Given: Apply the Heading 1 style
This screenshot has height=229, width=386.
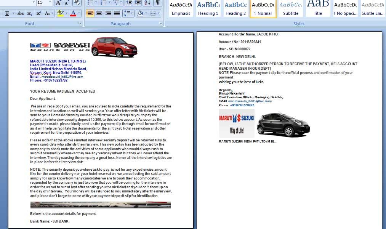Looking at the screenshot, I should [208, 9].
